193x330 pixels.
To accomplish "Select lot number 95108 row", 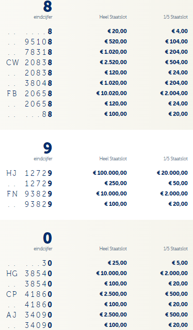I will (x=29, y=42).
